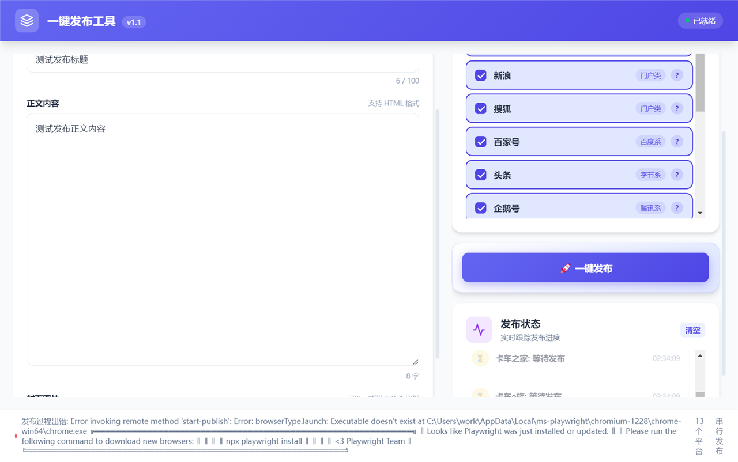Click the status log scrollbar up arrow

(x=700, y=355)
